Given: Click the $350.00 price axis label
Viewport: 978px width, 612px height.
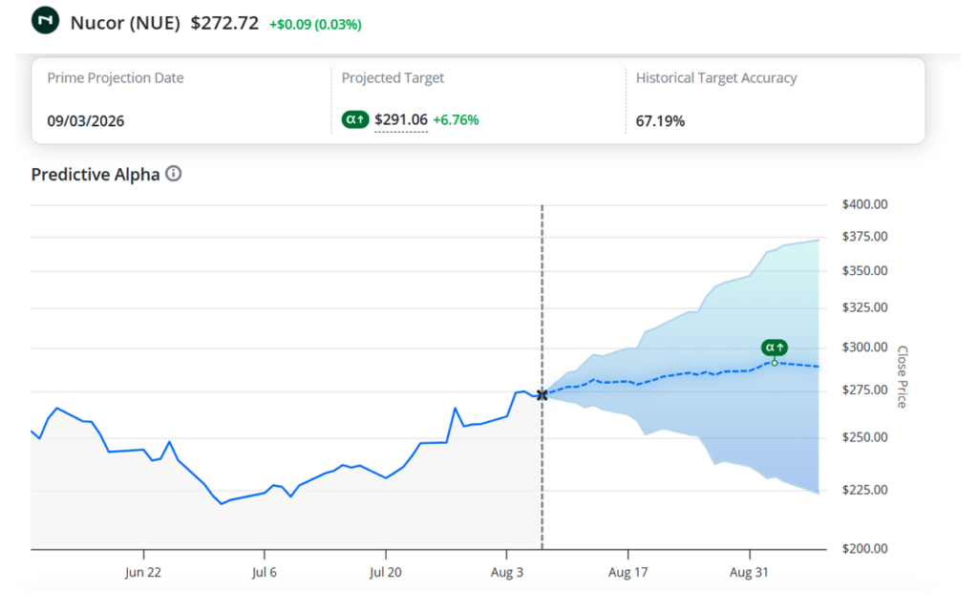Looking at the screenshot, I should pos(864,271).
